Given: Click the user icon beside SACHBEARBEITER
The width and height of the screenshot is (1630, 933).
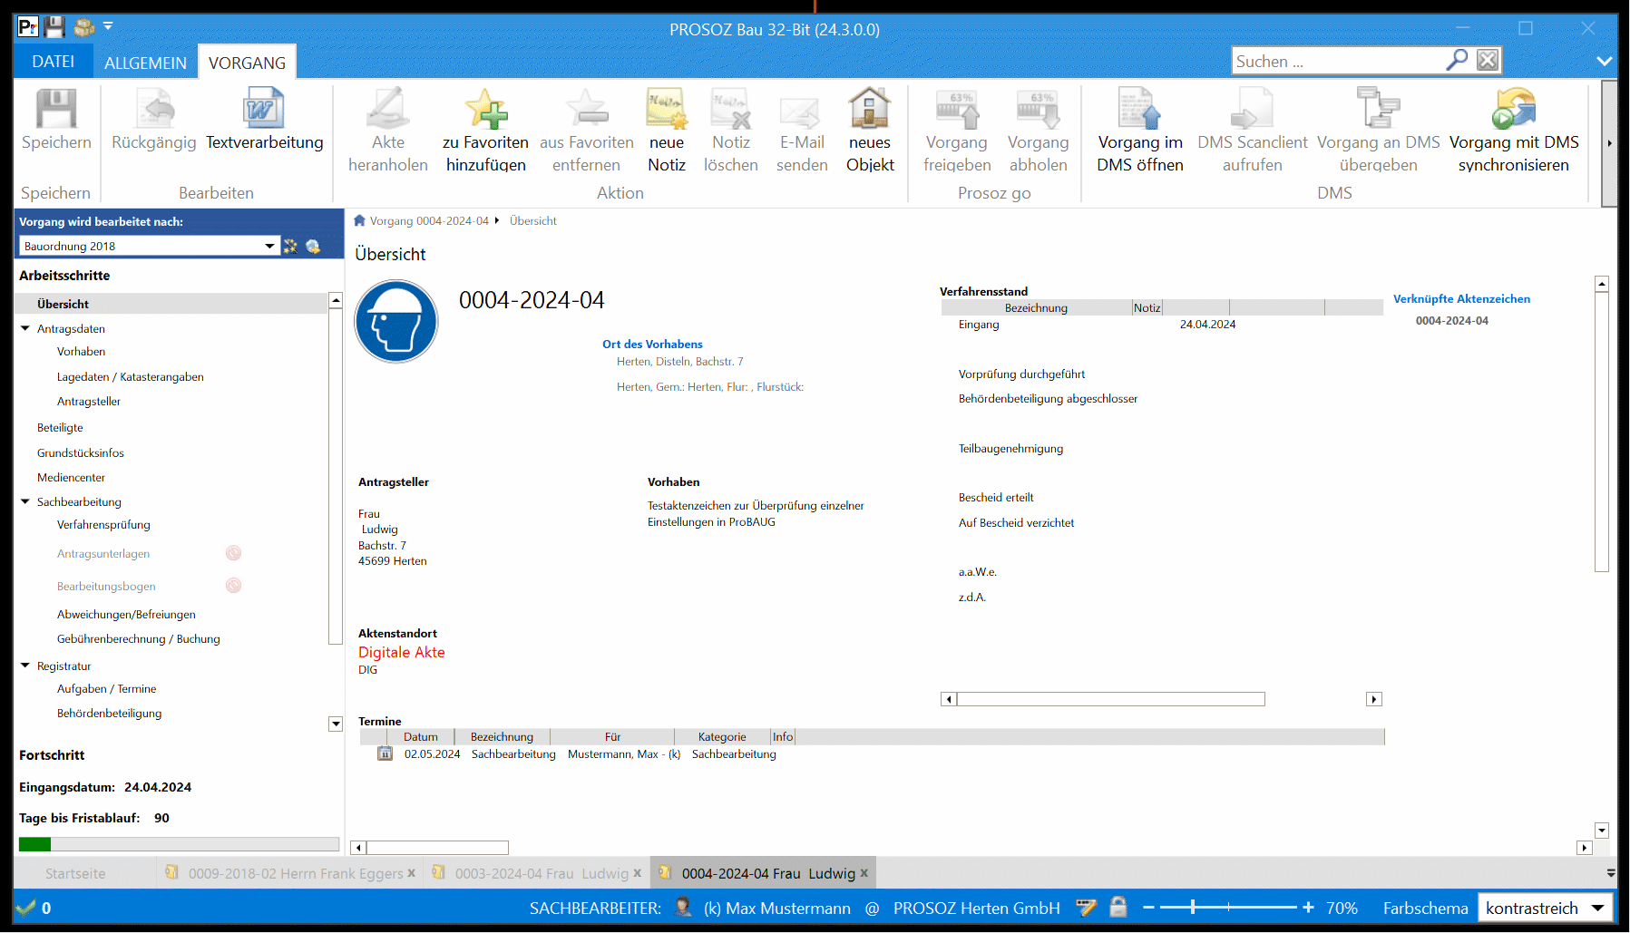Looking at the screenshot, I should click(683, 908).
